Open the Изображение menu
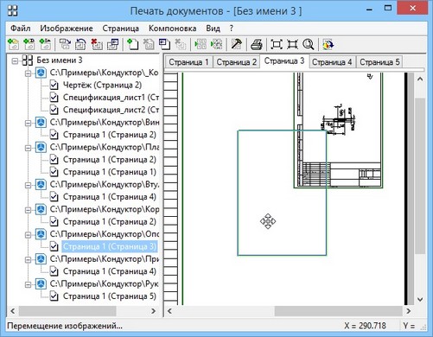The width and height of the screenshot is (433, 337). click(67, 29)
